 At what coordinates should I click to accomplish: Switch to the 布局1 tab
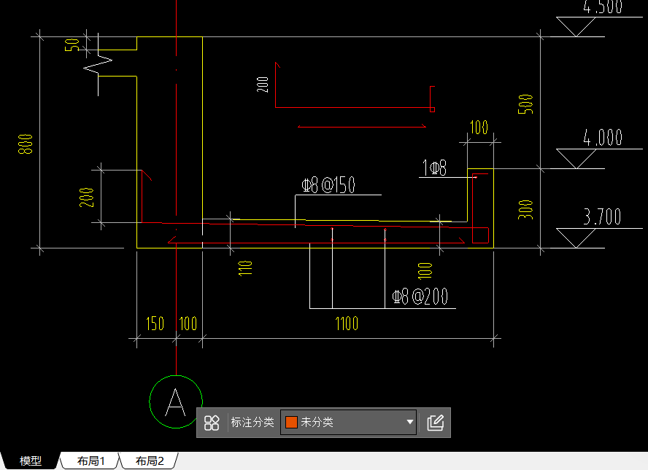pos(91,461)
